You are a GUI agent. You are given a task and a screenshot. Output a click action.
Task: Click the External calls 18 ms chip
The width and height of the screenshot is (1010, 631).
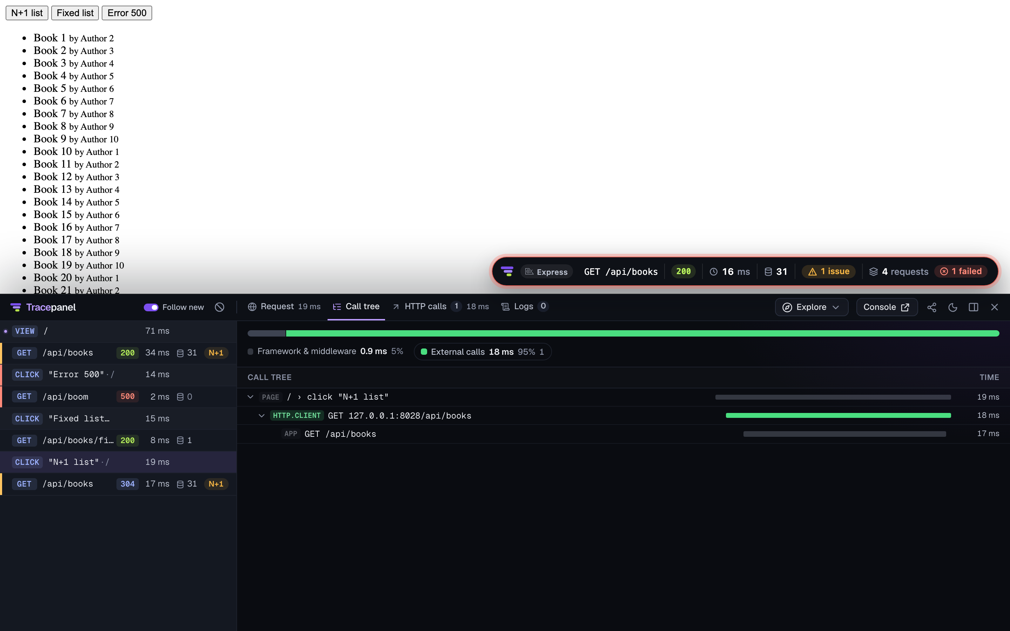pyautogui.click(x=483, y=352)
